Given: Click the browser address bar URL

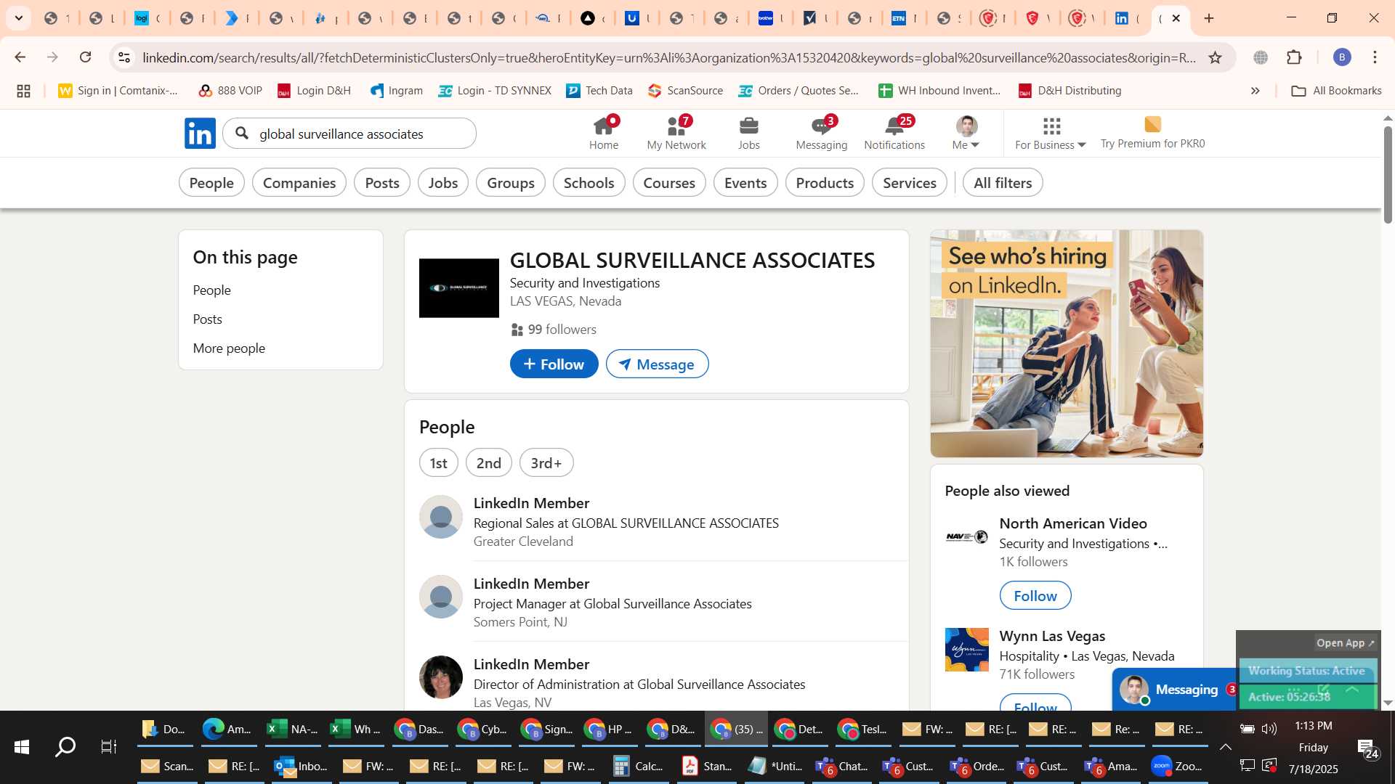Looking at the screenshot, I should 668,57.
